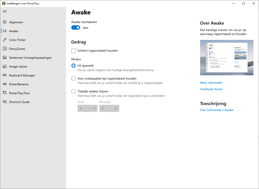Click into the Uren number field
259x189 pixels.
[x=87, y=109]
